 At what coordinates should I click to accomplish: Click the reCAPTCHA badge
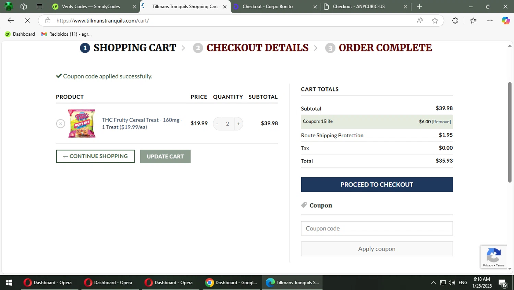(493, 256)
